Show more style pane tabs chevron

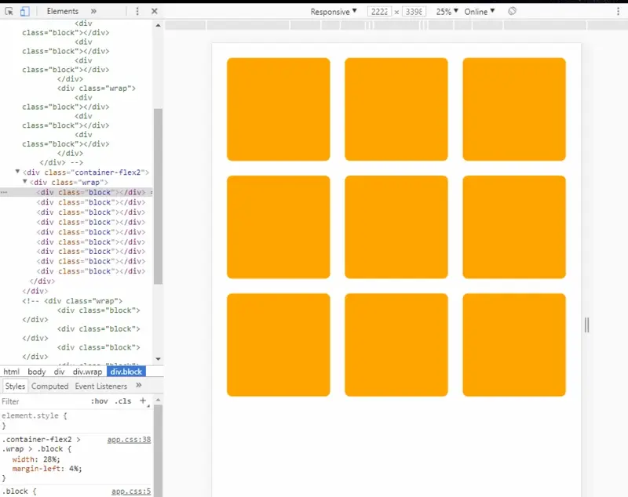[x=139, y=386]
